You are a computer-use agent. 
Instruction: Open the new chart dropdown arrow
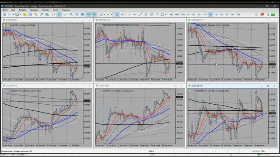click(14, 14)
